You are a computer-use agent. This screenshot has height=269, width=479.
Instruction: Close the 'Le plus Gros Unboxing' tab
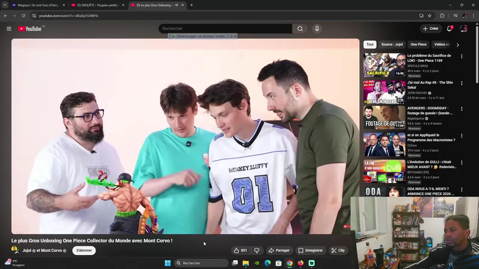tap(183, 5)
